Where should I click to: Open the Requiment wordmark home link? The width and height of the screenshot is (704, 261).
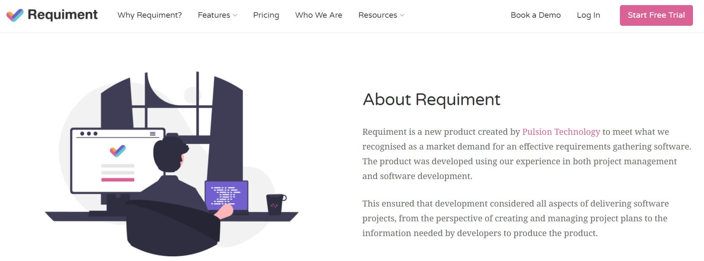[x=63, y=15]
